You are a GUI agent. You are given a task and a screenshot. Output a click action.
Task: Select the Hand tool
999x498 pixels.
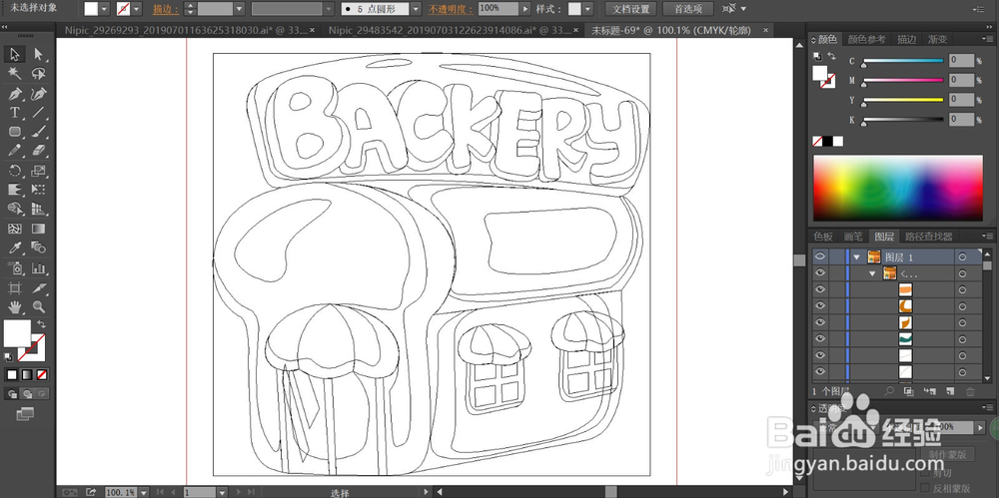15,307
